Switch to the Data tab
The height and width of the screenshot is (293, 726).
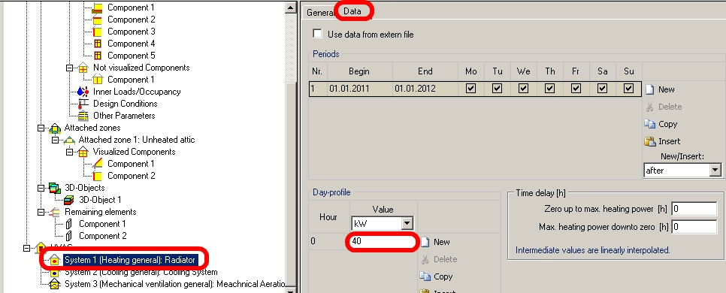[352, 11]
